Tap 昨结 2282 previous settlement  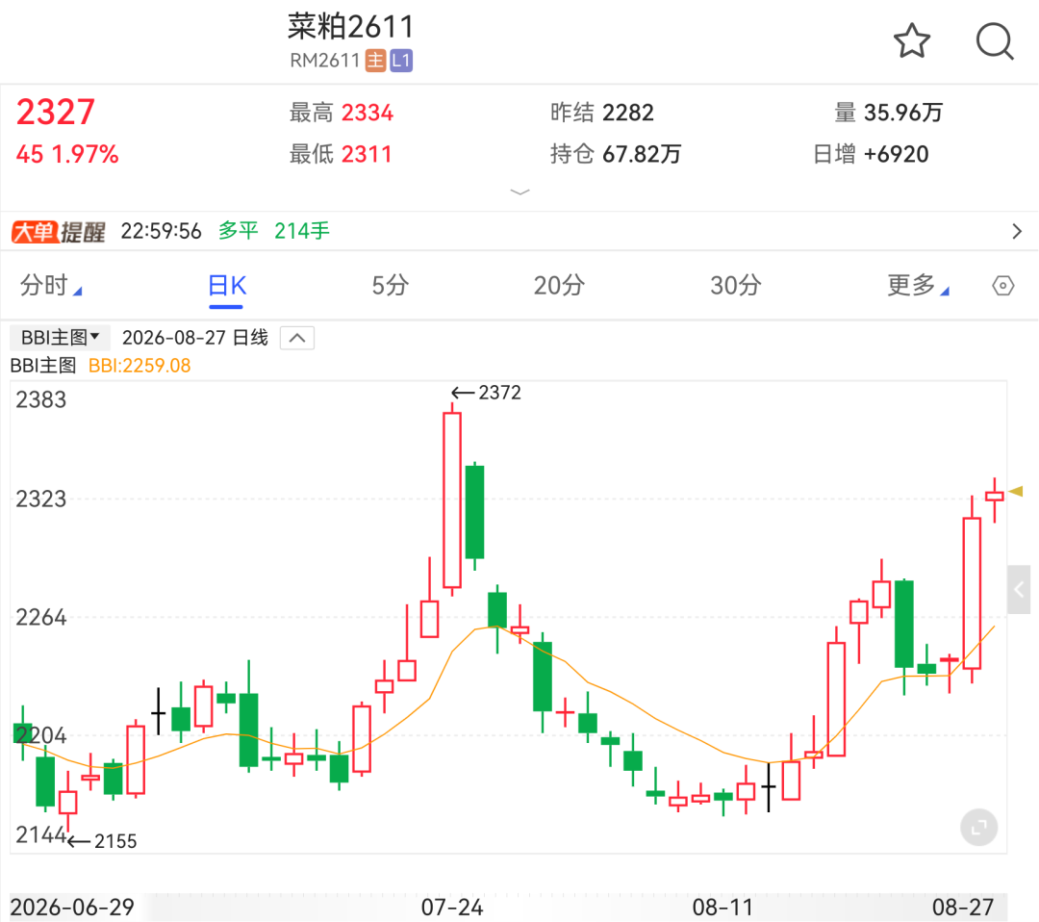(602, 113)
